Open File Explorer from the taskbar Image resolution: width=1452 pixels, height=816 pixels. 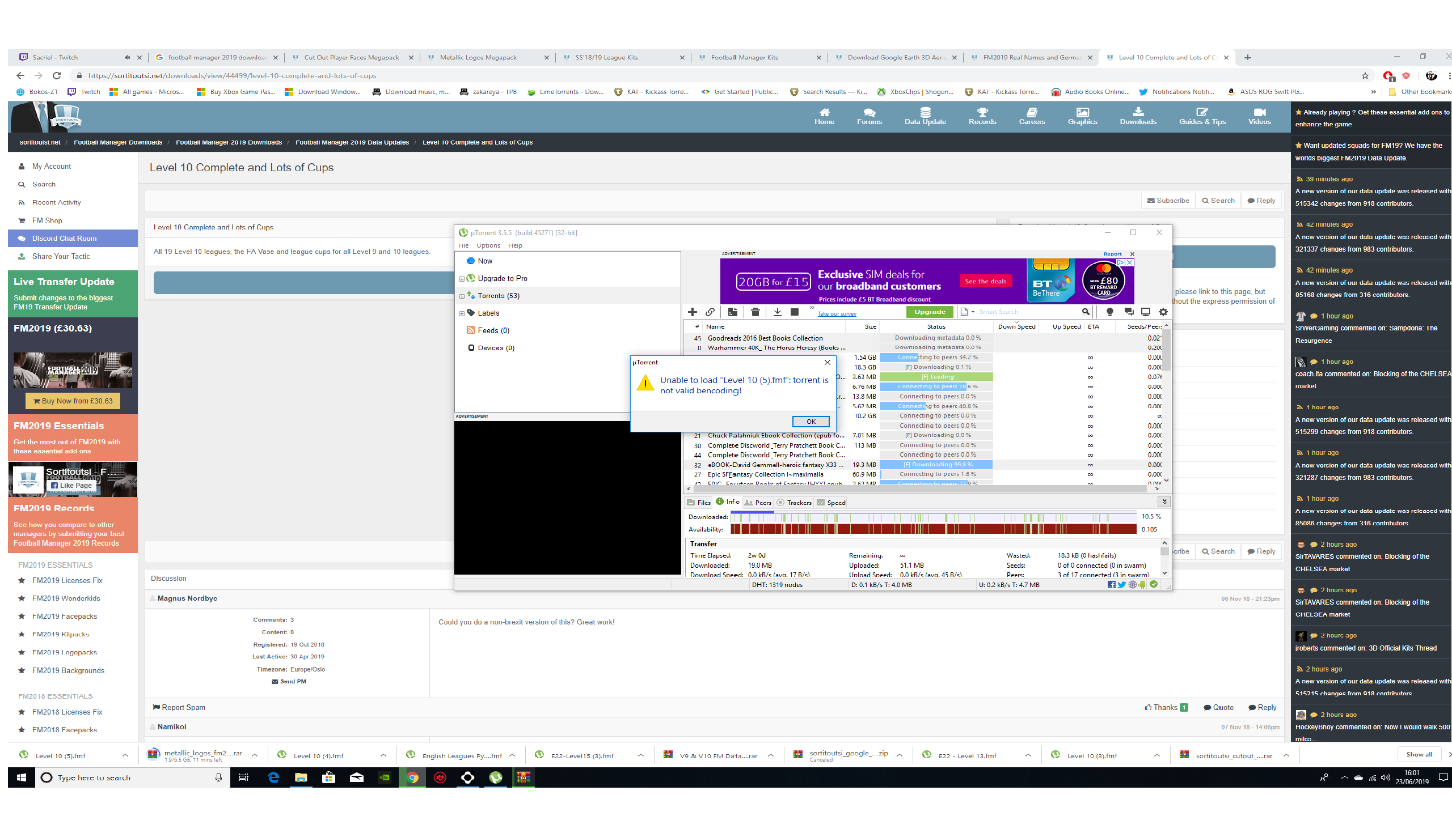pos(301,777)
